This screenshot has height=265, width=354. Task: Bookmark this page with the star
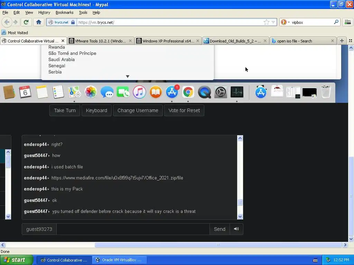267,22
